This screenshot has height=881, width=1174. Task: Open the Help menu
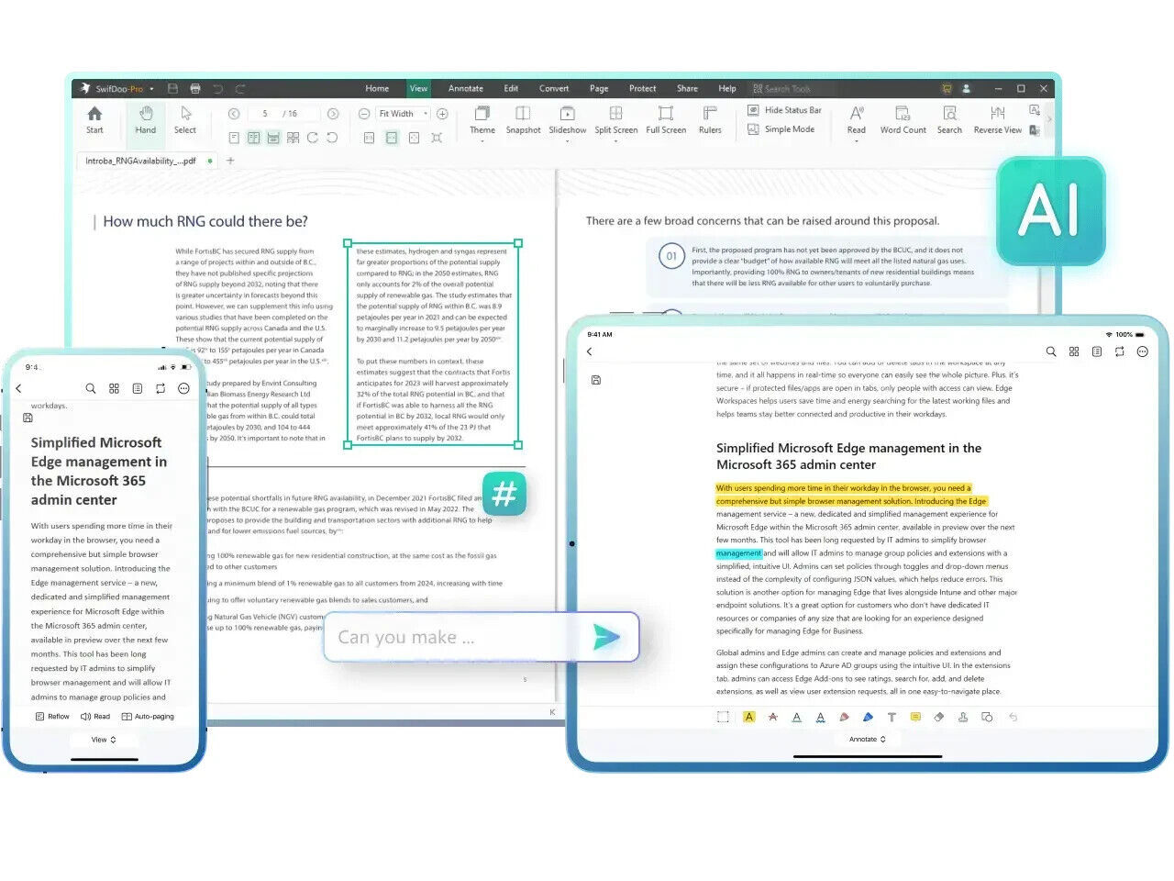coord(727,89)
